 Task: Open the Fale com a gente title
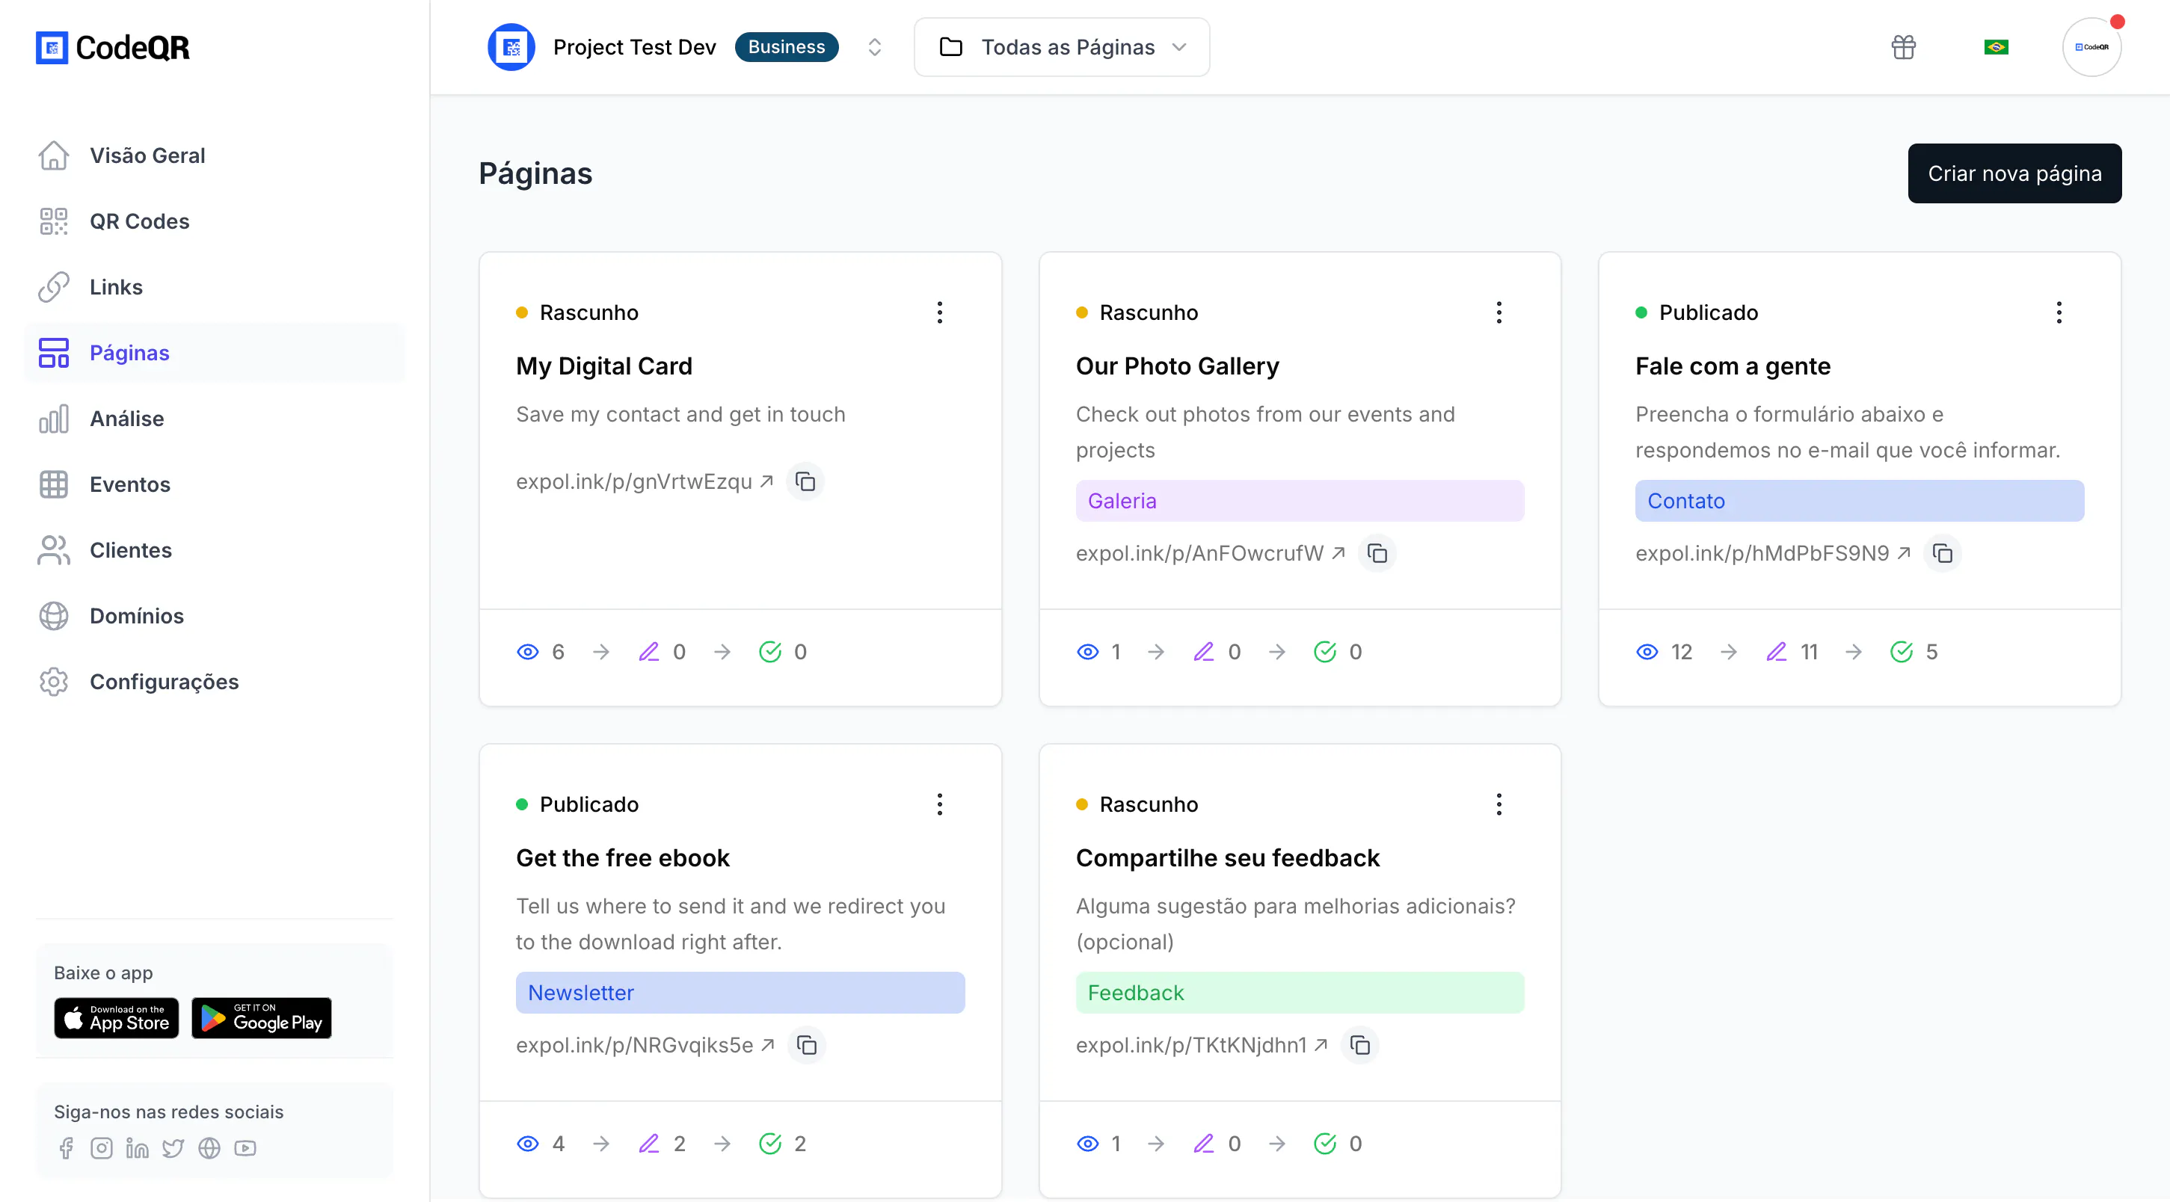pyautogui.click(x=1733, y=366)
